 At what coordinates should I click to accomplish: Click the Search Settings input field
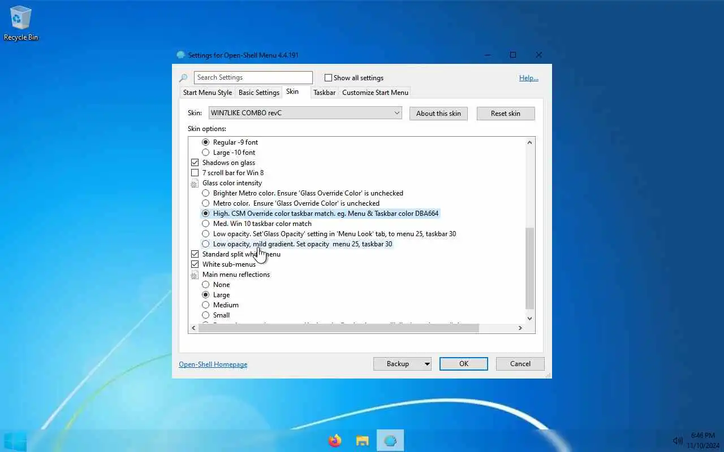(x=253, y=77)
